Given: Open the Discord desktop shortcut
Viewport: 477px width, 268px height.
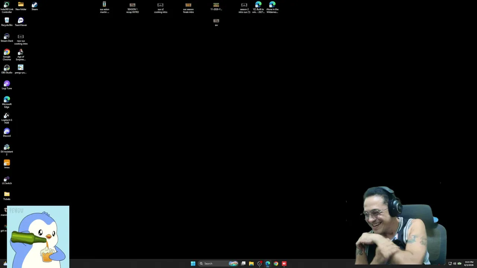Looking at the screenshot, I should pyautogui.click(x=7, y=133).
